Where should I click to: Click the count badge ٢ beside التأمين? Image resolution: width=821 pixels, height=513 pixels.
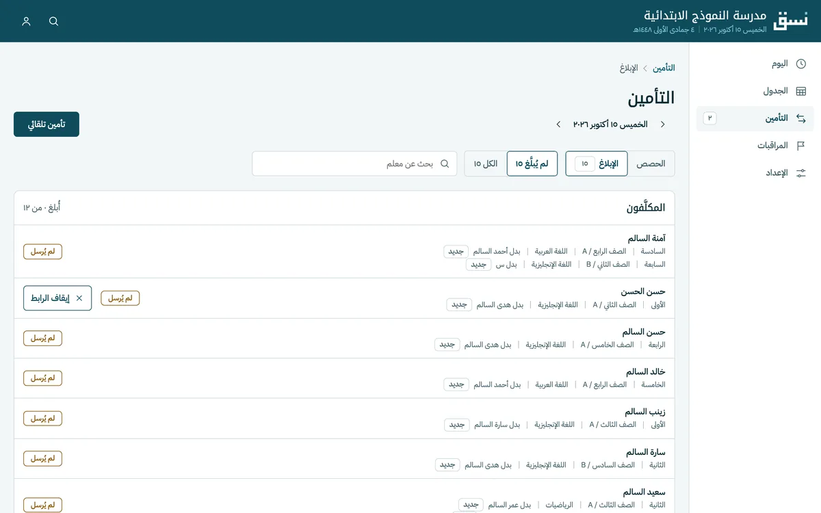click(709, 118)
